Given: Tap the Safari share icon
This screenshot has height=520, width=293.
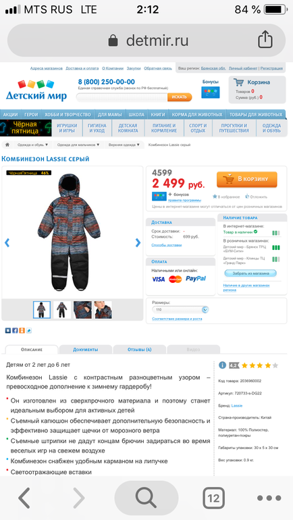Looking at the screenshot, I should (265, 40).
